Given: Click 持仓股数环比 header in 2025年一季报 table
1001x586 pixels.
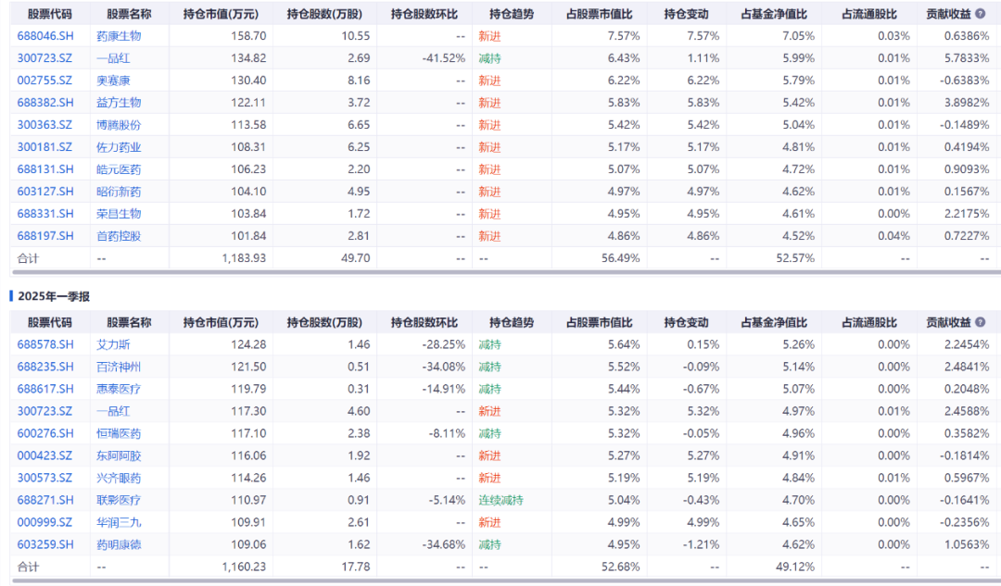Looking at the screenshot, I should click(424, 322).
